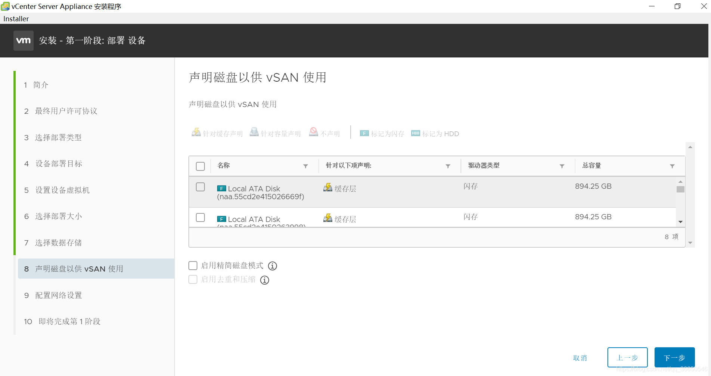The image size is (711, 376).
Task: Click the mark as HDD icon
Action: click(x=416, y=133)
